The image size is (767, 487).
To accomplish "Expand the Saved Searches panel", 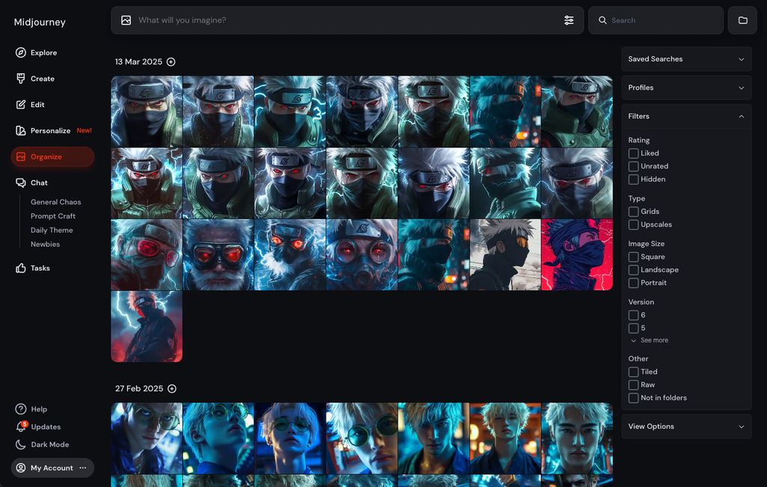I will 686,59.
